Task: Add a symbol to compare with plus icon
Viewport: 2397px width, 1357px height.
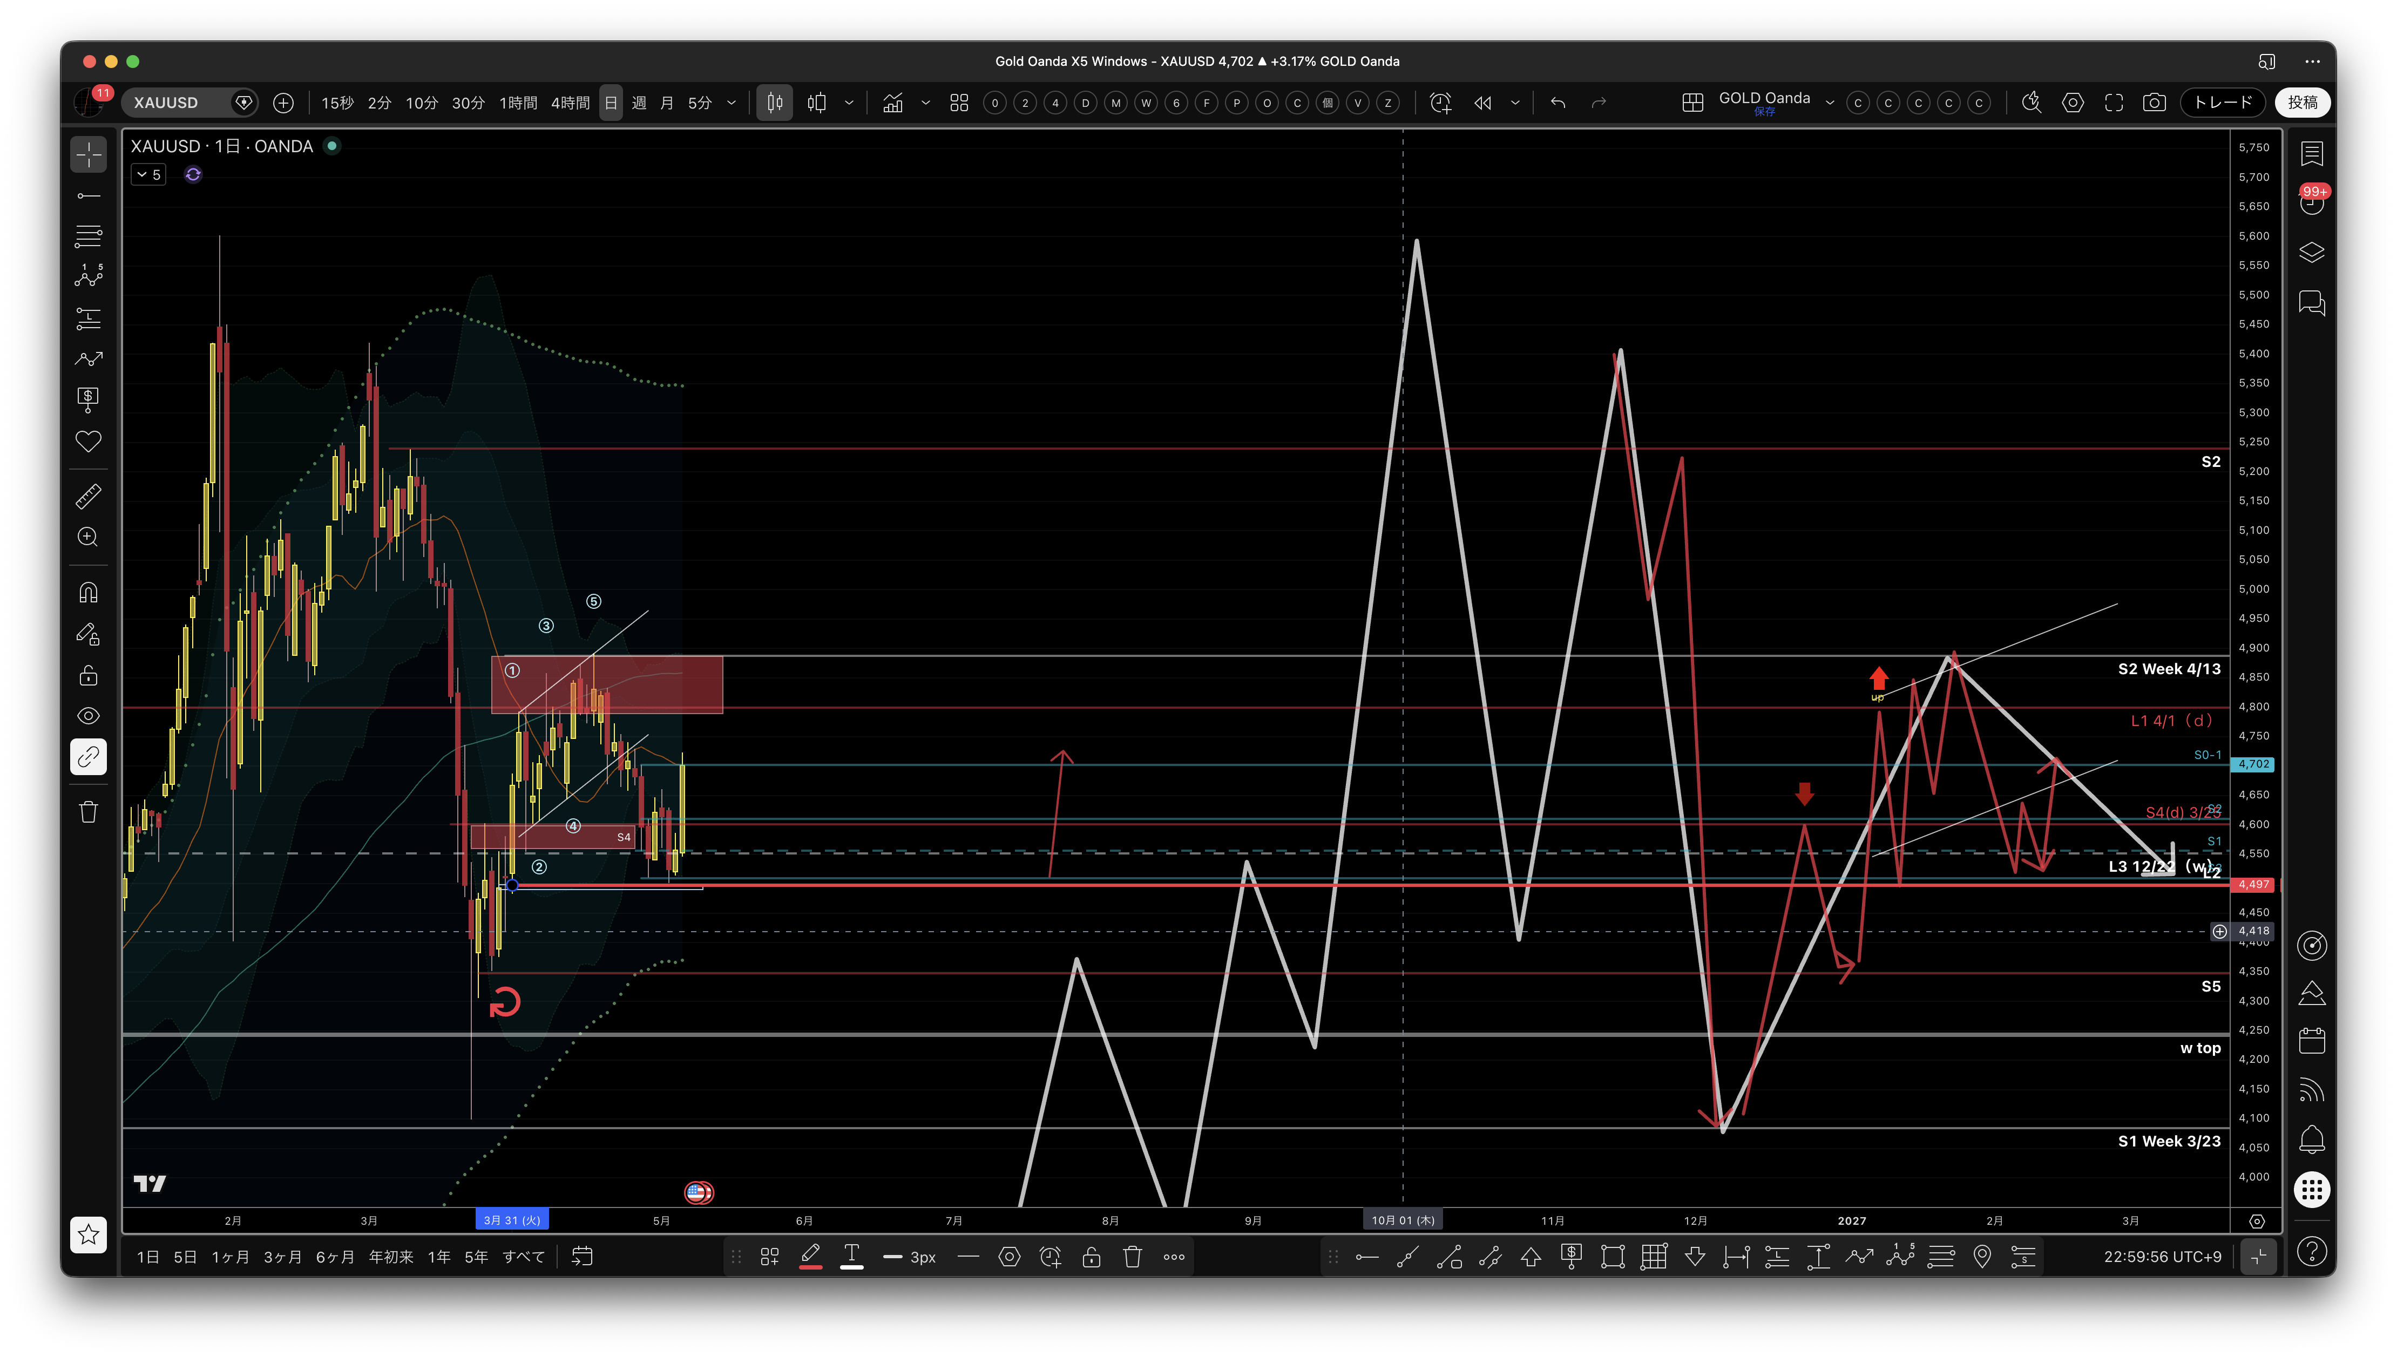Action: coord(283,103)
